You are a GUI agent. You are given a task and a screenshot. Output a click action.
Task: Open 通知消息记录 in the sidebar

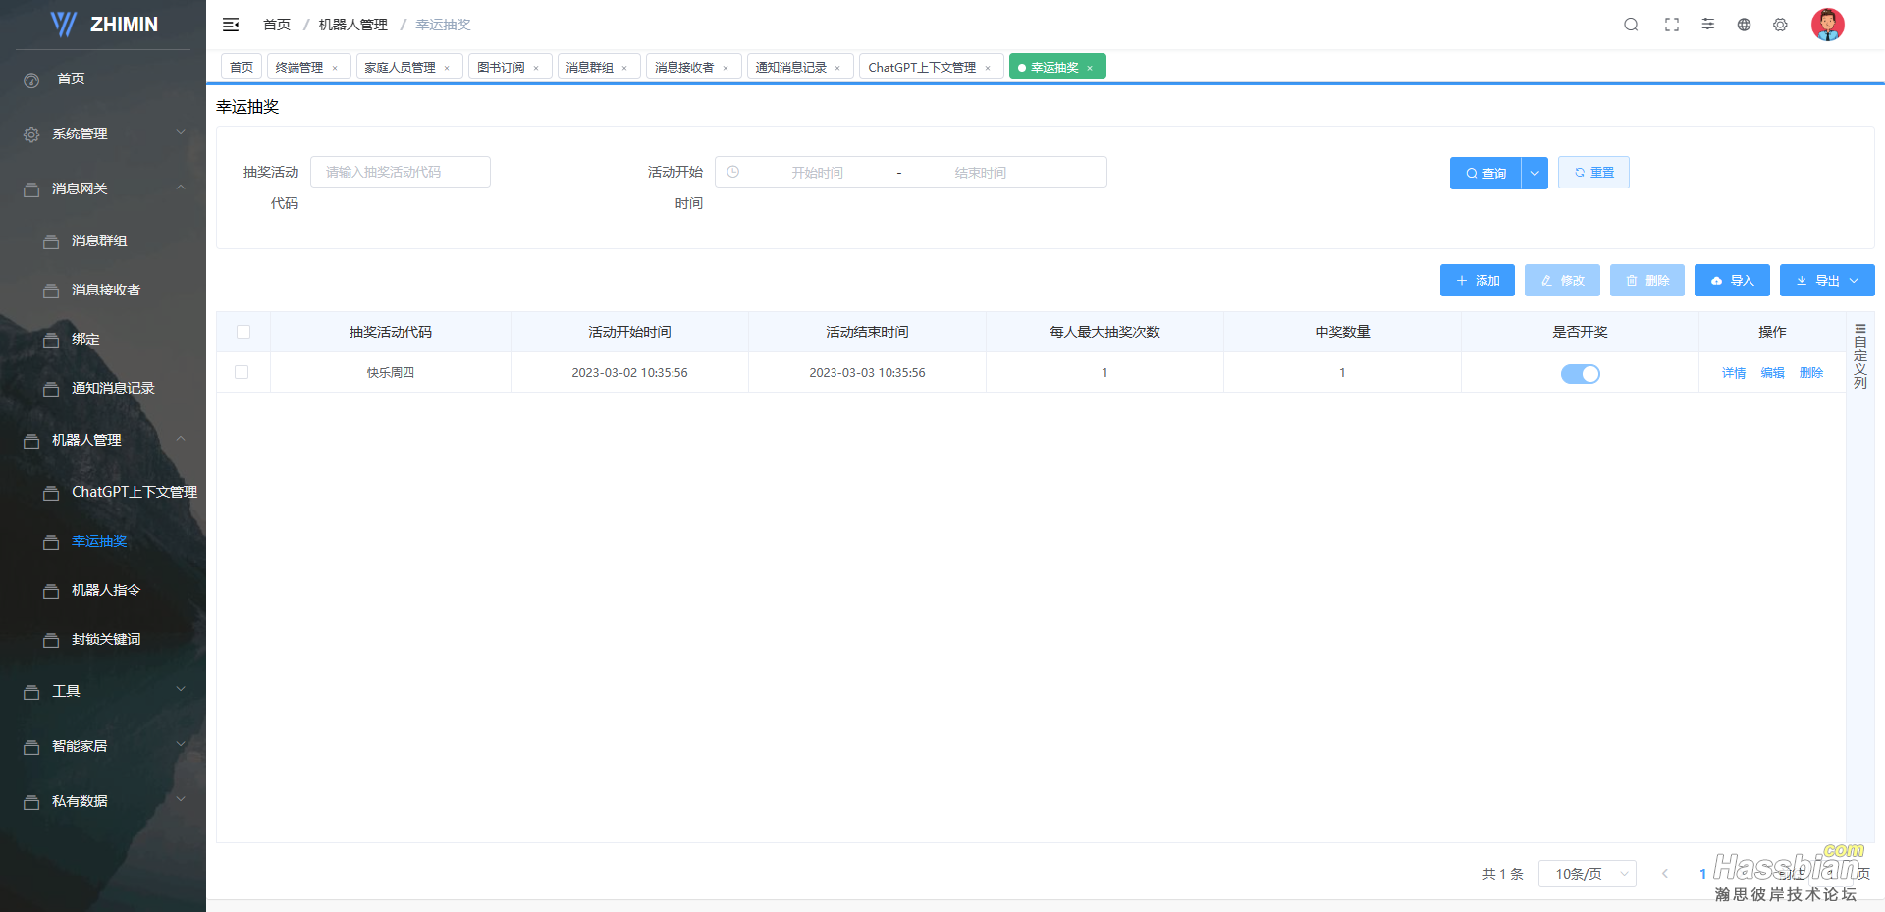pyautogui.click(x=113, y=388)
